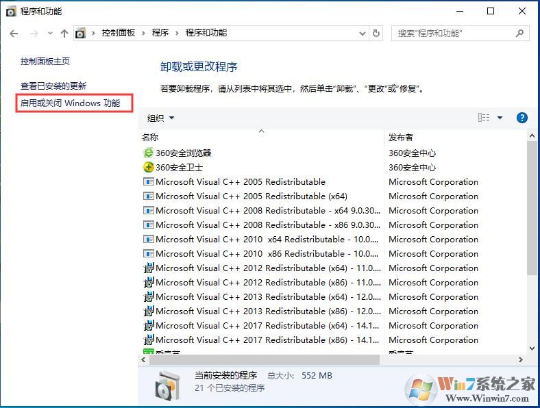This screenshot has height=408, width=540.
Task: Expand chevron after 程序 breadcrumb
Action: point(177,34)
